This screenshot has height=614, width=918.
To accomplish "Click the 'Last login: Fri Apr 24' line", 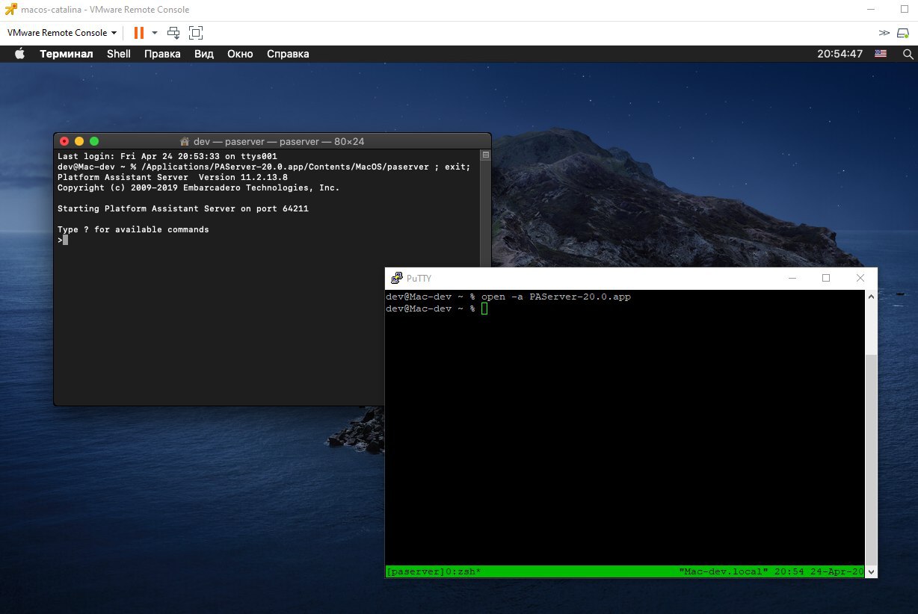I will point(167,156).
